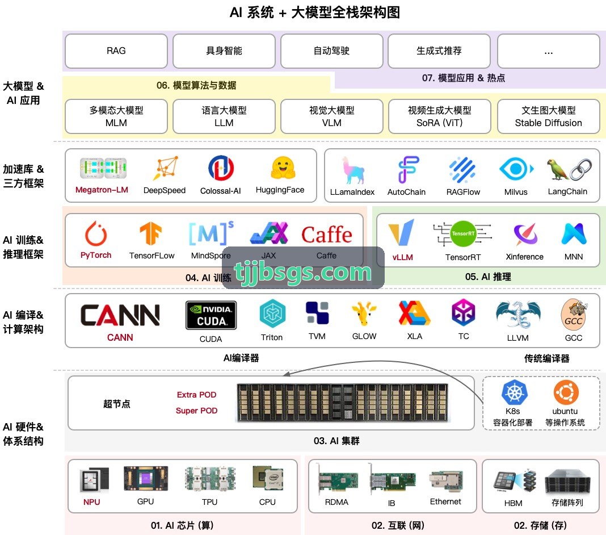Click the 存储阵列 storage array image
Screen dimensions: 606x535
point(568,481)
